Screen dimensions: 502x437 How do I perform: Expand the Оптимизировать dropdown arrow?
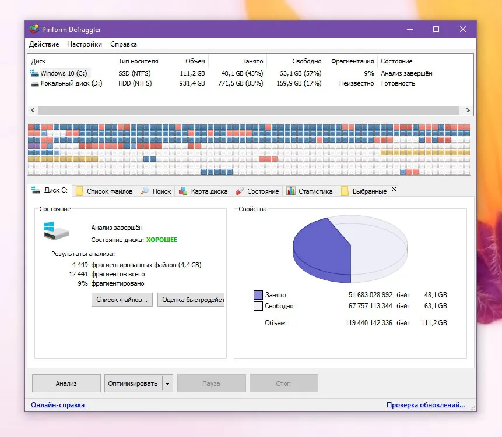[x=167, y=383]
